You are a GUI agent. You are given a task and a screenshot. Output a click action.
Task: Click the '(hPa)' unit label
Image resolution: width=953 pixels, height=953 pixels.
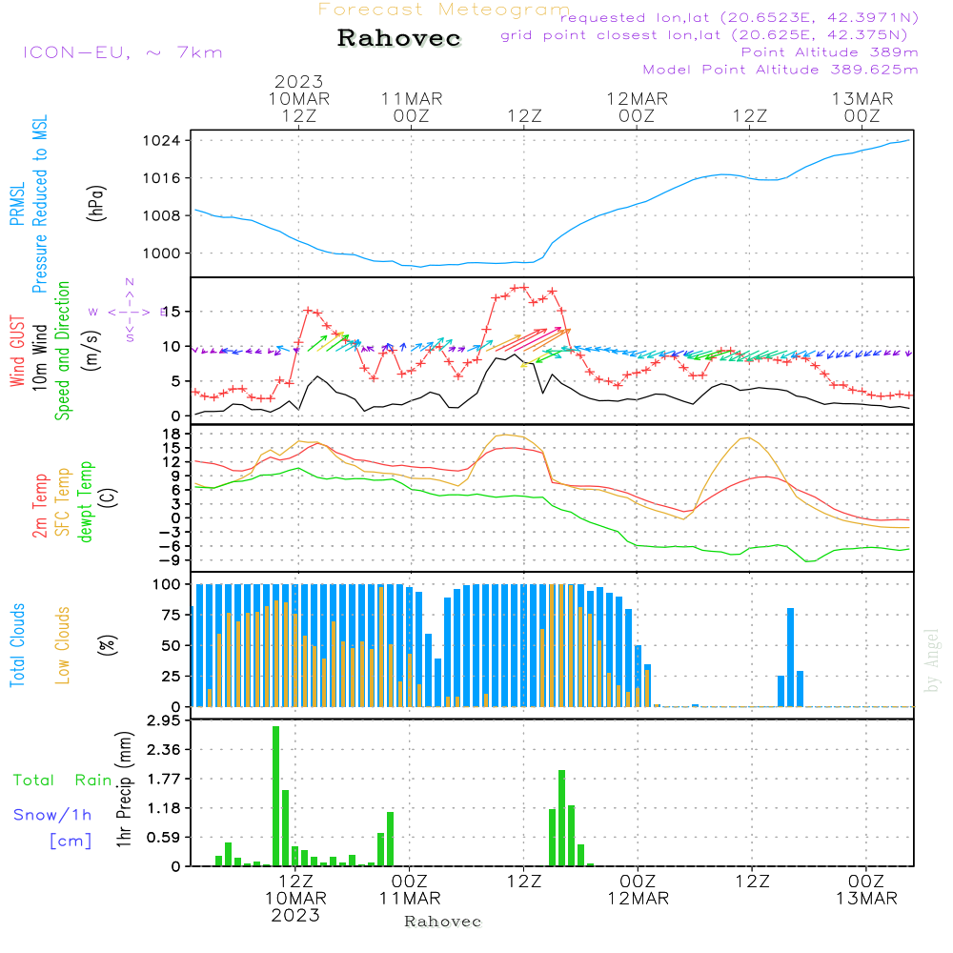click(96, 203)
